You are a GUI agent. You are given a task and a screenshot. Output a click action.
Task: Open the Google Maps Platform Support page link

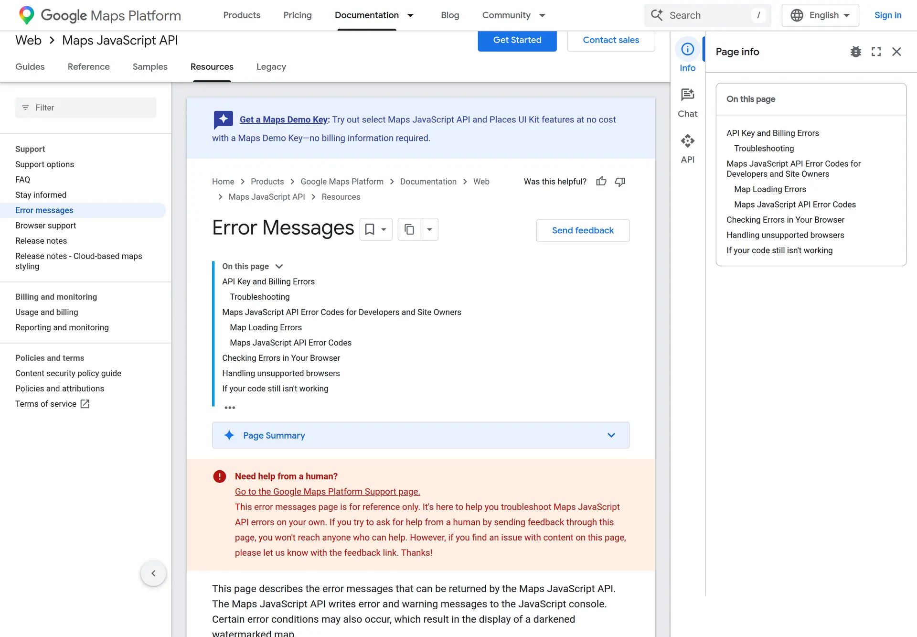click(327, 492)
